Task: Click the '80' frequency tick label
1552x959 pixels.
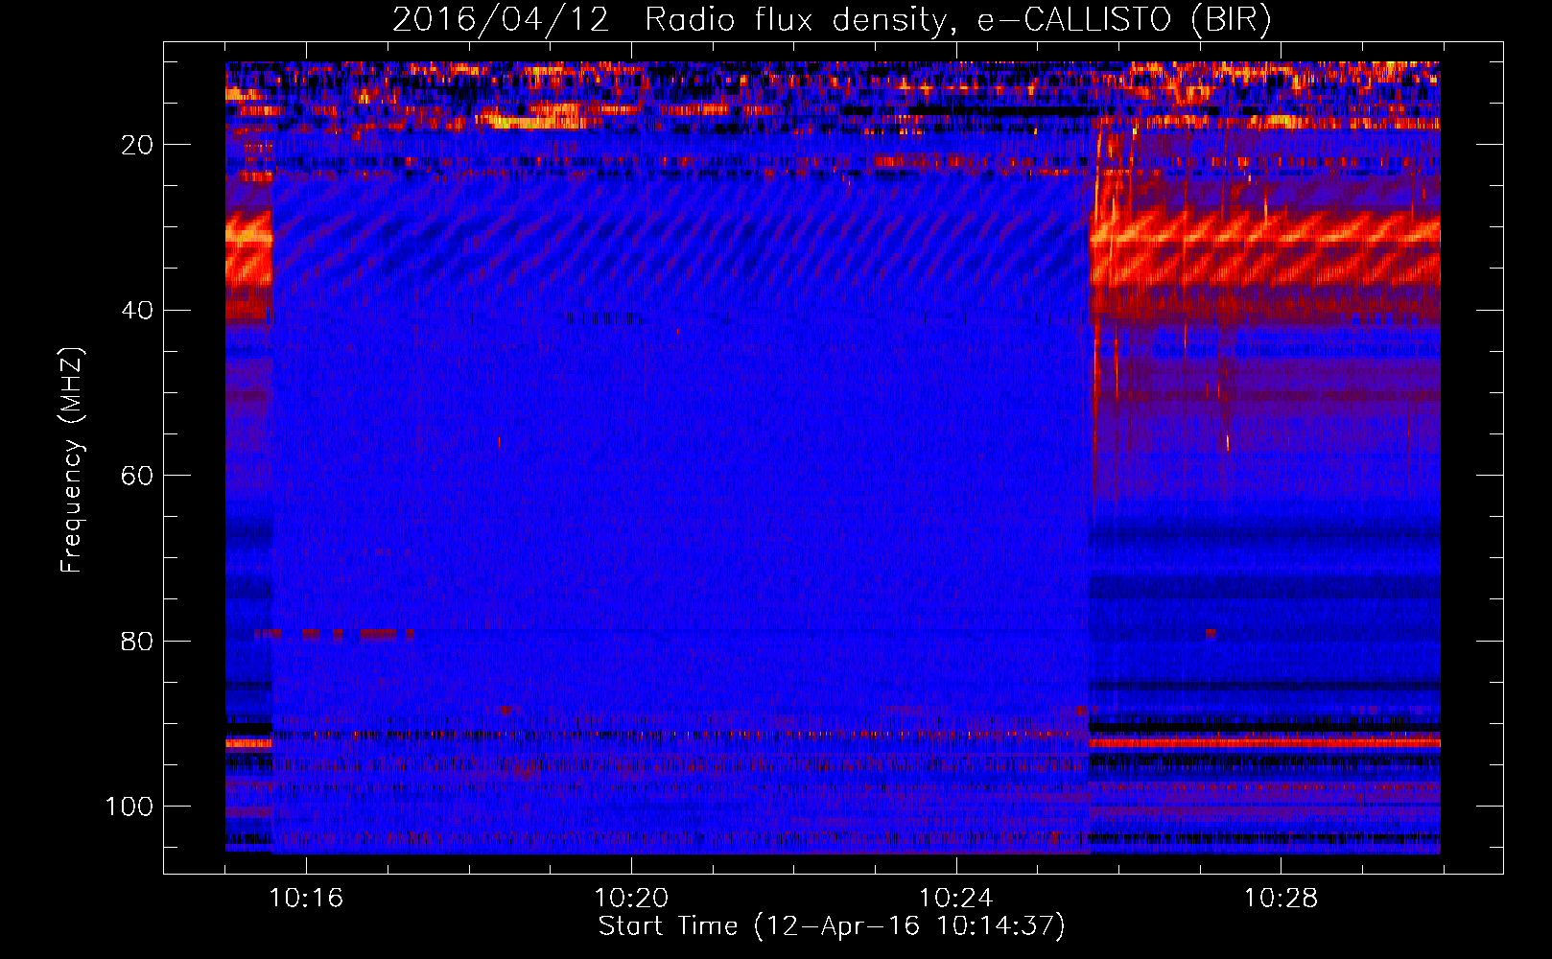Action: 137,642
